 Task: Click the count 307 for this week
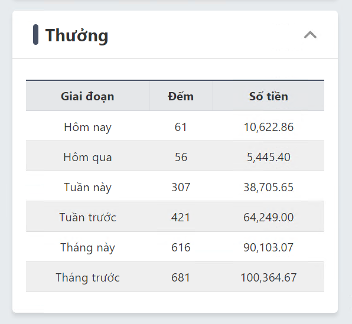[x=181, y=187]
